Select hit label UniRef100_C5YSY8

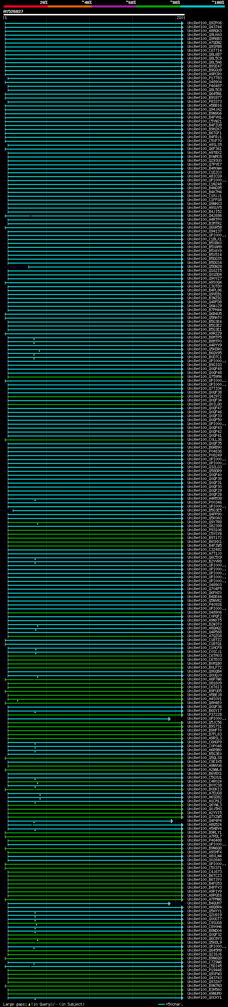pyautogui.click(x=204, y=534)
